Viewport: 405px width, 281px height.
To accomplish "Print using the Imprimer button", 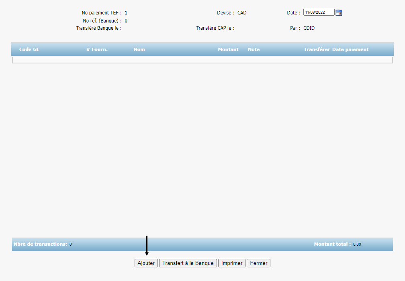I will coord(232,263).
